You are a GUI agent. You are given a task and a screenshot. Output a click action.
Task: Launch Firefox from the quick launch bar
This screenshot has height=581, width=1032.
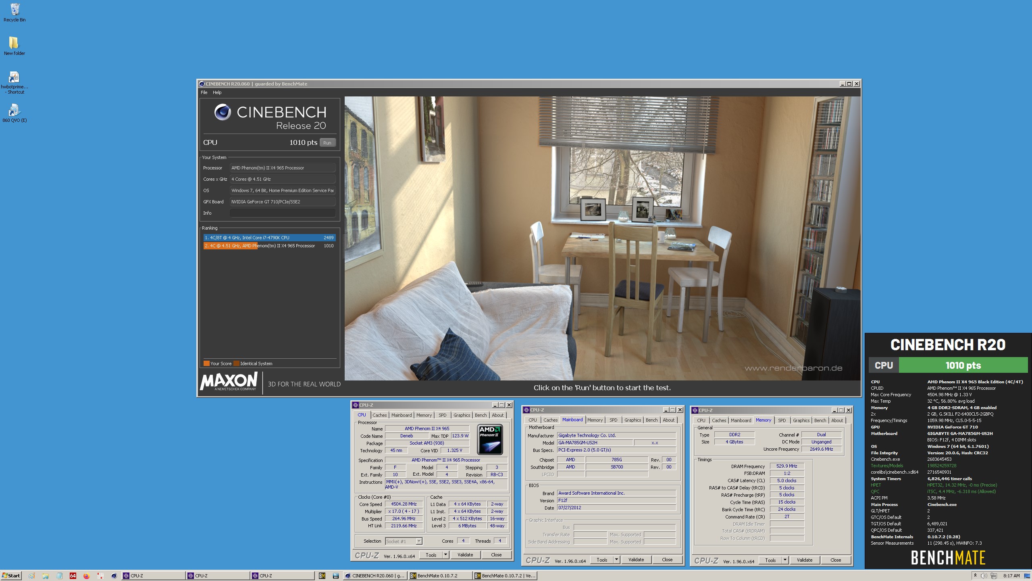pos(86,576)
